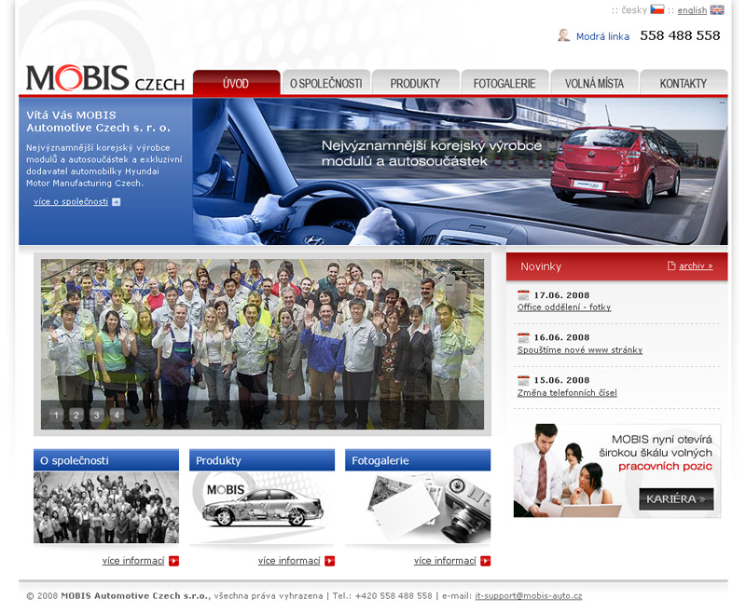Click the waving employees slideshow photo
Screen dimensions: 746x613
click(262, 344)
